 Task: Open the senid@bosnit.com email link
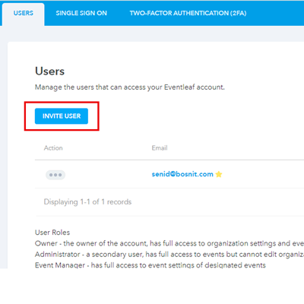point(182,174)
